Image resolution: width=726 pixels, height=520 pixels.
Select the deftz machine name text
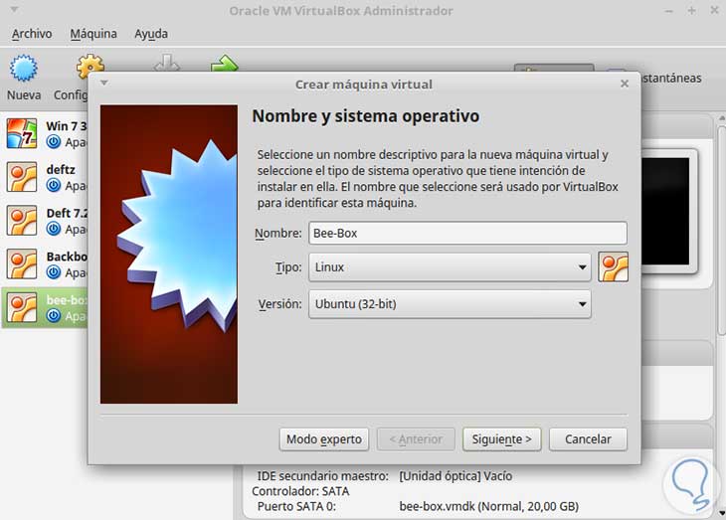click(x=61, y=169)
